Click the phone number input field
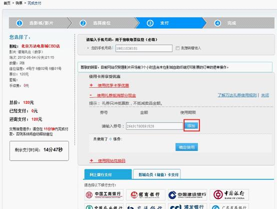 pos(144,48)
